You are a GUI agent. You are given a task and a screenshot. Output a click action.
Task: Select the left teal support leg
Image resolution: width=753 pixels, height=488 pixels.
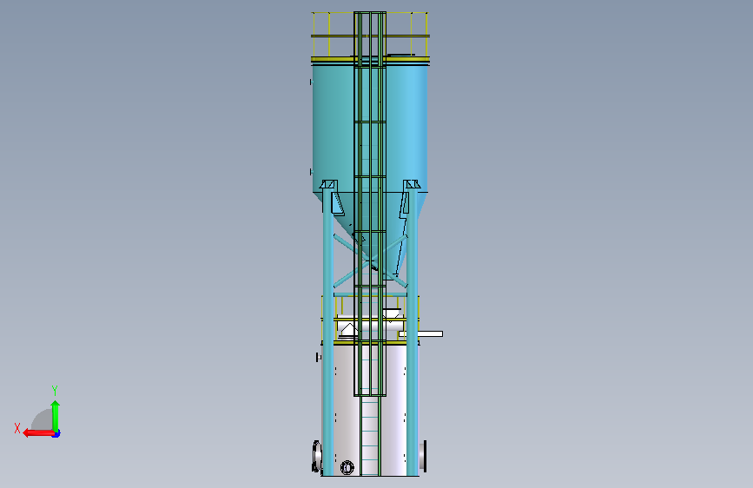pyautogui.click(x=327, y=332)
